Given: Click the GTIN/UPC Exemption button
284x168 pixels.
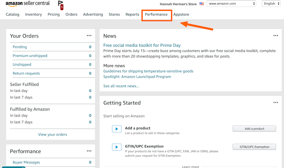Looking at the screenshot, I should (254, 147).
